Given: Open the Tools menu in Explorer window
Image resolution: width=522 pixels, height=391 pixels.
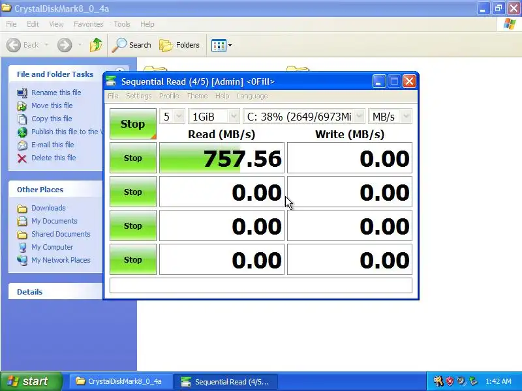Looking at the screenshot, I should click(x=122, y=24).
